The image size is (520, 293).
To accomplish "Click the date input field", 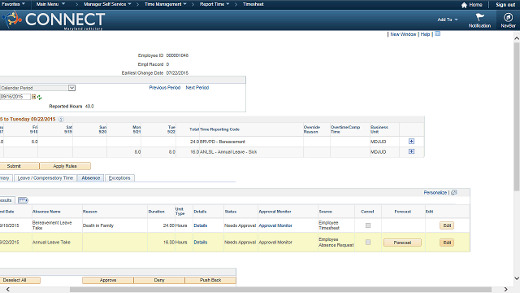I will point(15,97).
